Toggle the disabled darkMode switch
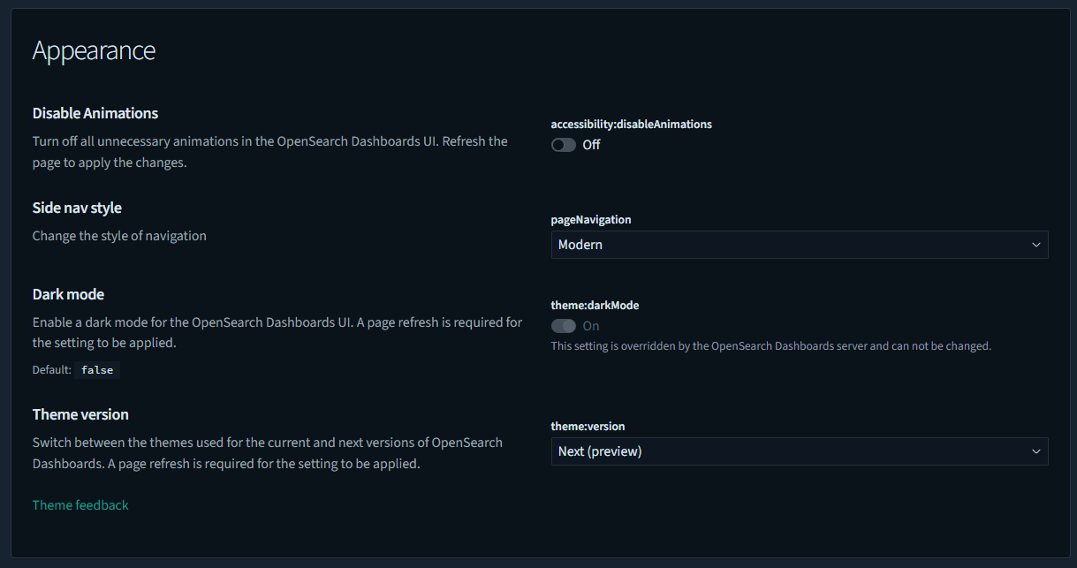The height and width of the screenshot is (568, 1077). tap(564, 326)
